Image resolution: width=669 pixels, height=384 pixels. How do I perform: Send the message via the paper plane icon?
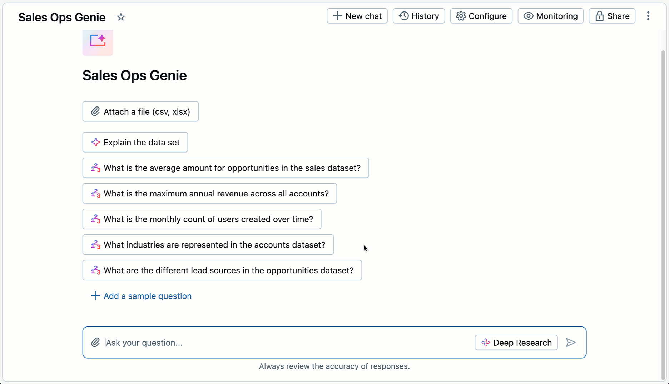coord(570,343)
